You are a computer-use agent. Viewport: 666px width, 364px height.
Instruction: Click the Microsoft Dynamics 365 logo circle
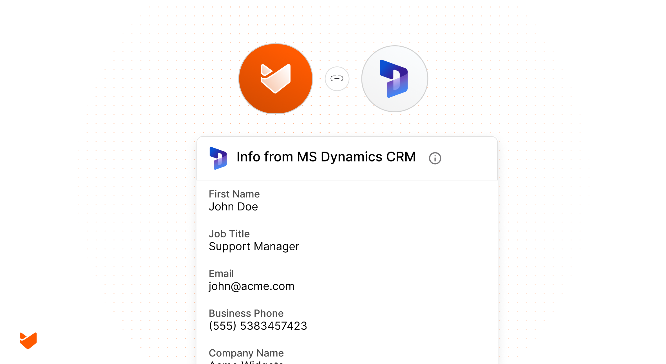pyautogui.click(x=394, y=79)
